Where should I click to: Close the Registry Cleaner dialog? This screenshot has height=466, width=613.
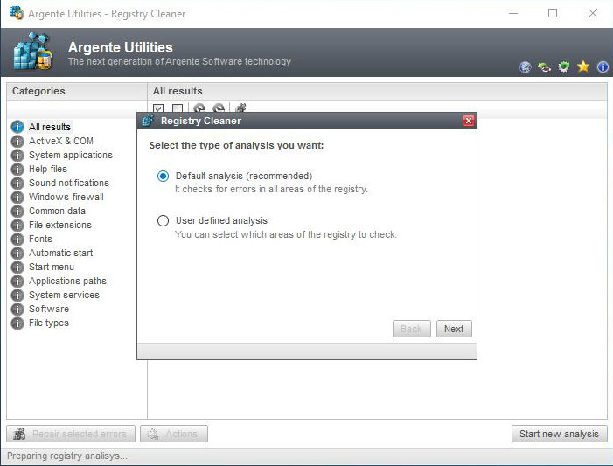point(468,121)
